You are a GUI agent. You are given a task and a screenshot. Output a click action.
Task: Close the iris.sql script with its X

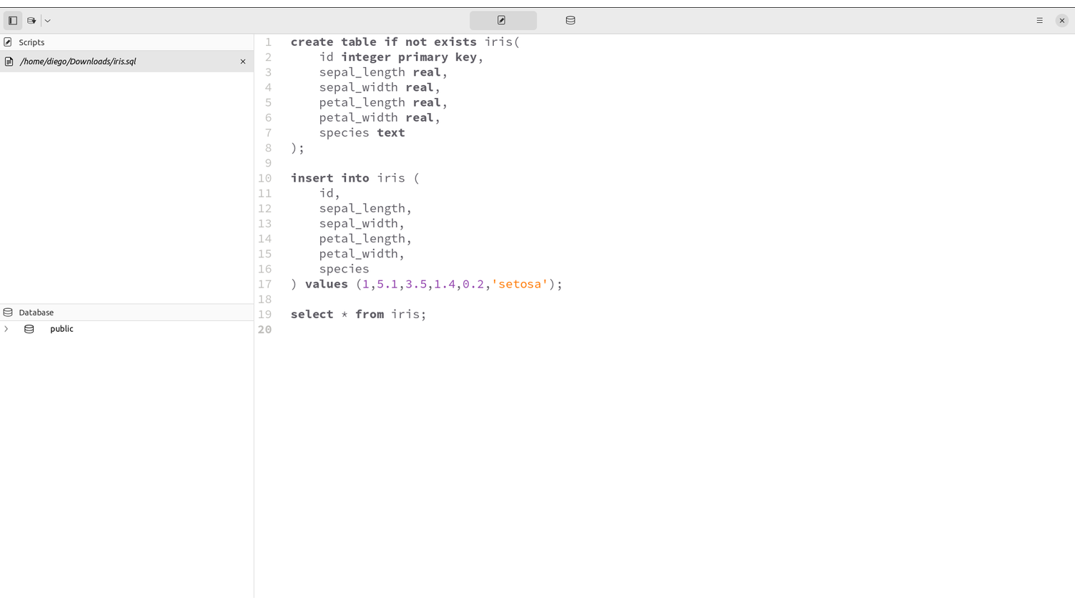point(242,62)
